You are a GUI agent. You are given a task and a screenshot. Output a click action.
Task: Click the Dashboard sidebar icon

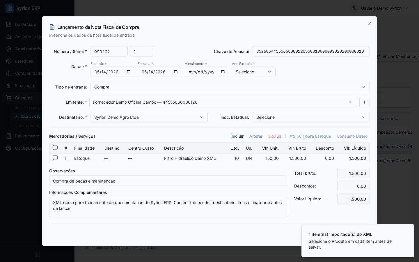click(x=9, y=24)
